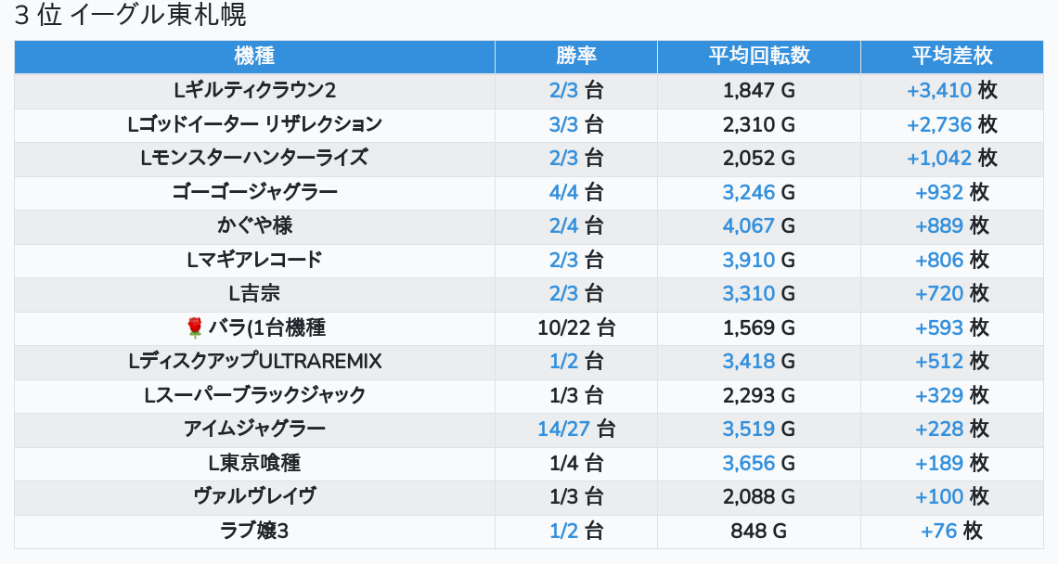
Task: Click Lスーパーブラックジャック machine name
Action: point(254,395)
